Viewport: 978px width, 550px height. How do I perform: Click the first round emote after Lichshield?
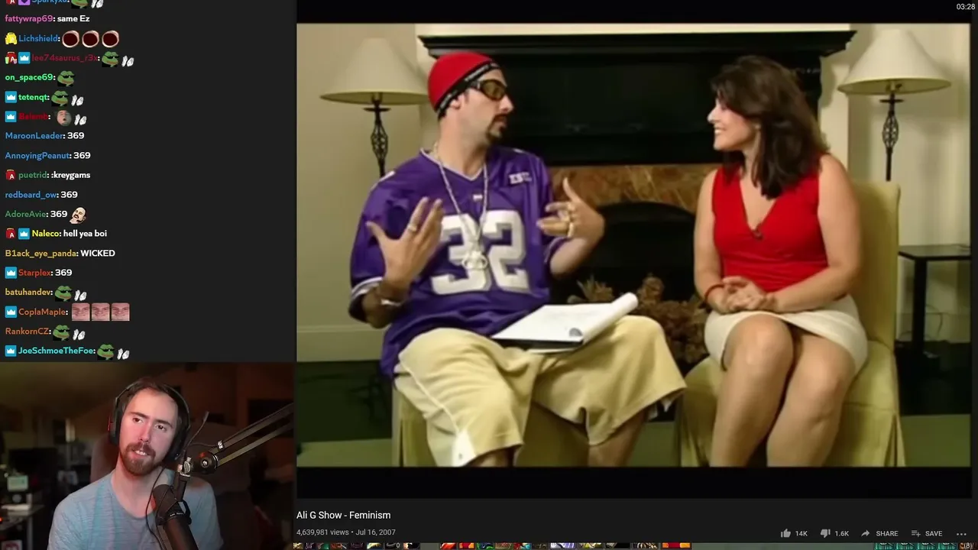71,38
